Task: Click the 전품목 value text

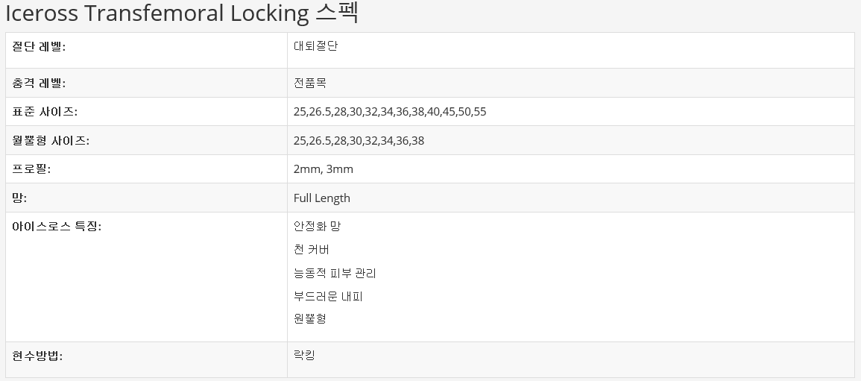Action: point(310,84)
